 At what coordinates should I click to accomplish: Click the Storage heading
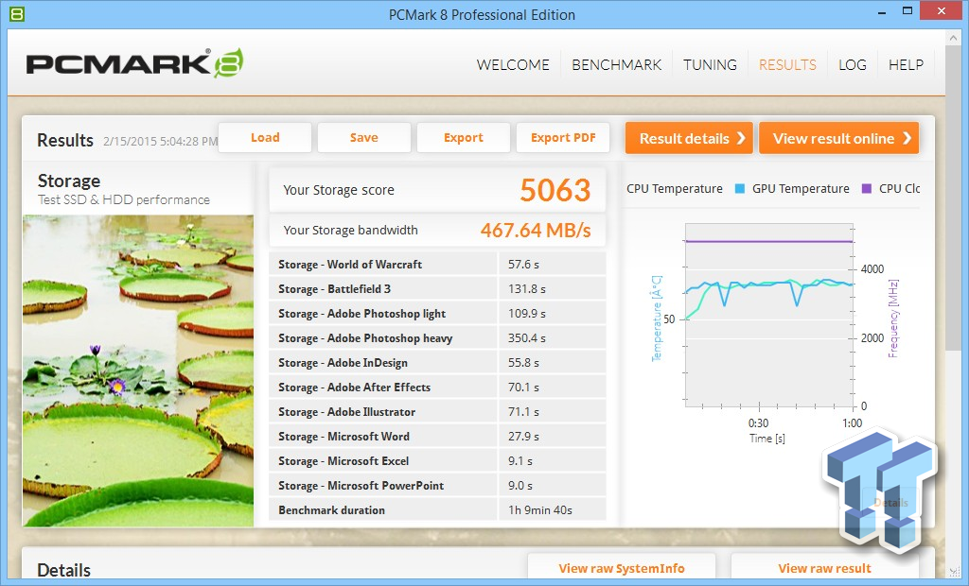coord(68,181)
